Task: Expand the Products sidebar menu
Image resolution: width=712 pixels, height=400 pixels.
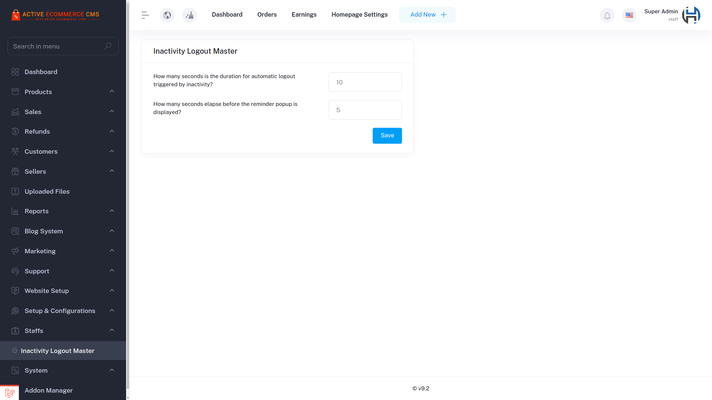Action: 63,92
